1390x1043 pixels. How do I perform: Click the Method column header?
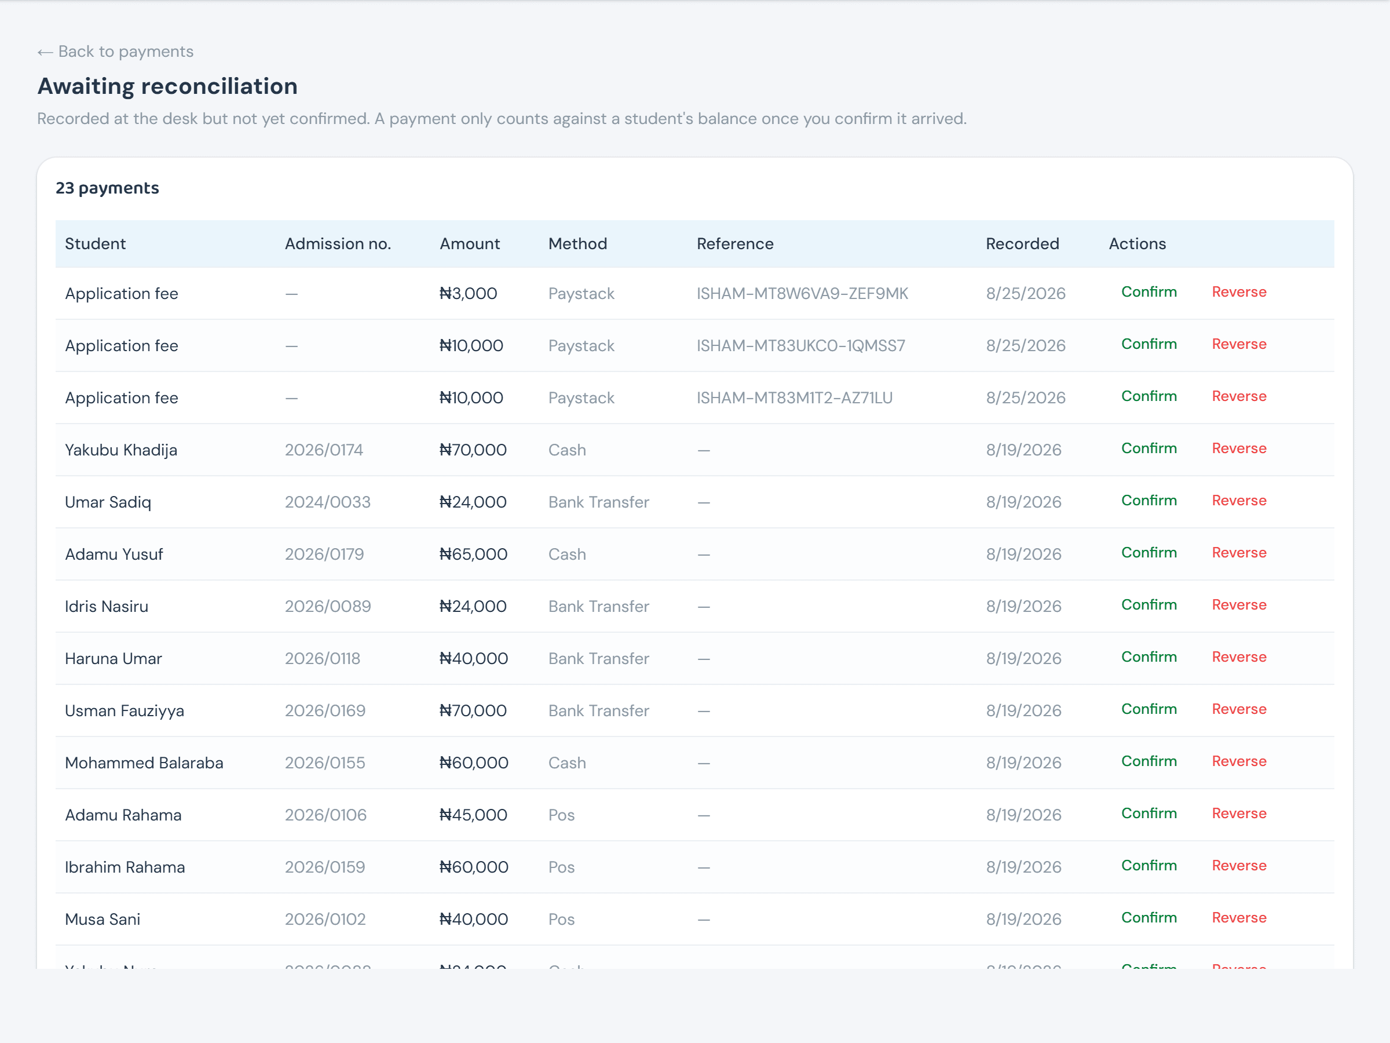tap(577, 244)
